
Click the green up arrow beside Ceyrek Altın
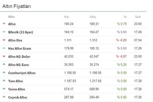4,97
